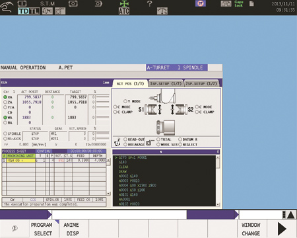Image resolution: width=297 pixels, height=238 pixels.
Task: Click the machine-state box icon above TD
Action: click(x=22, y=3)
